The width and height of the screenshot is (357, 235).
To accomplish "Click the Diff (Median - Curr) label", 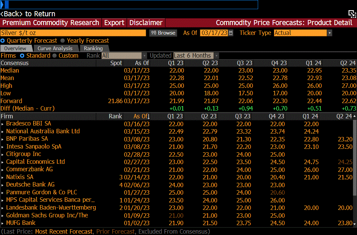I will pos(27,109).
